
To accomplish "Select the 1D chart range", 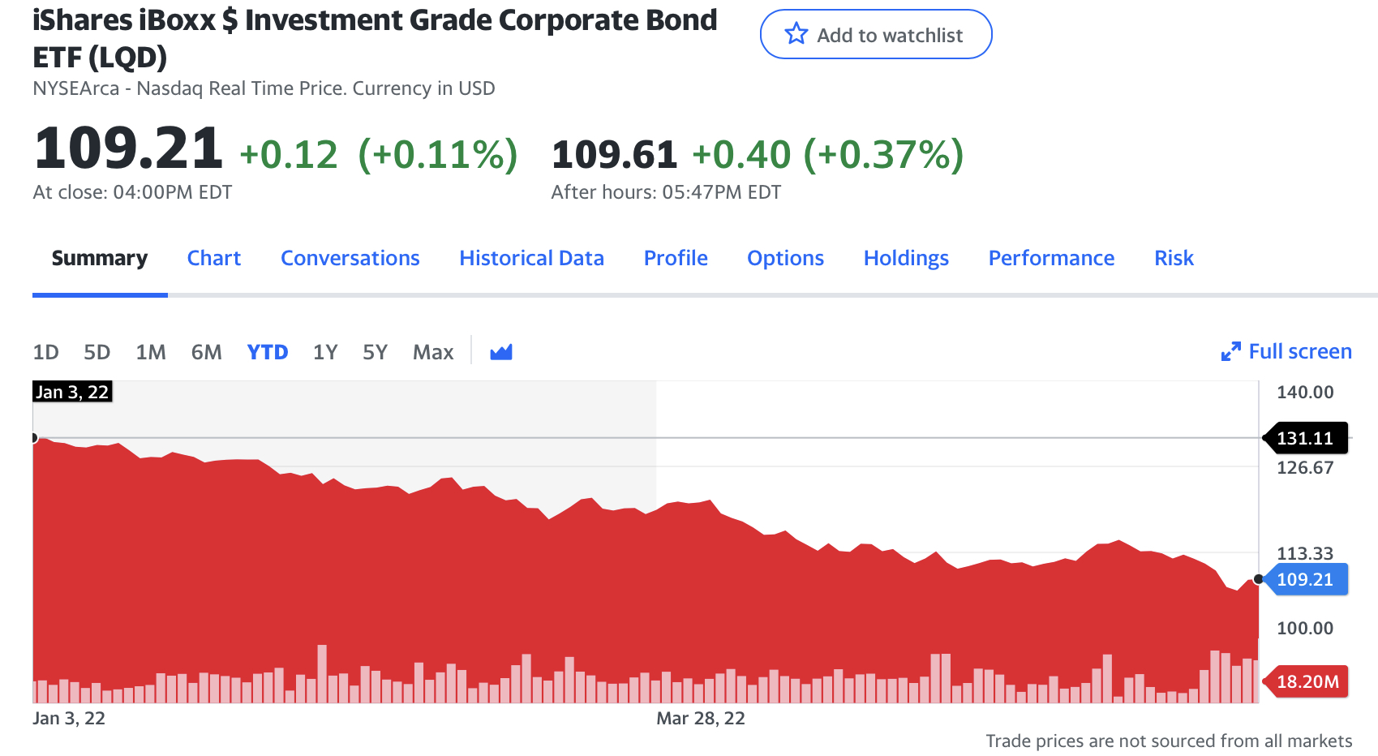I will click(x=45, y=352).
